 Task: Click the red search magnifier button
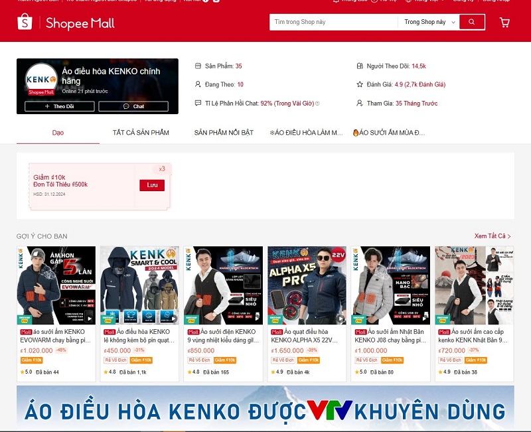point(472,22)
